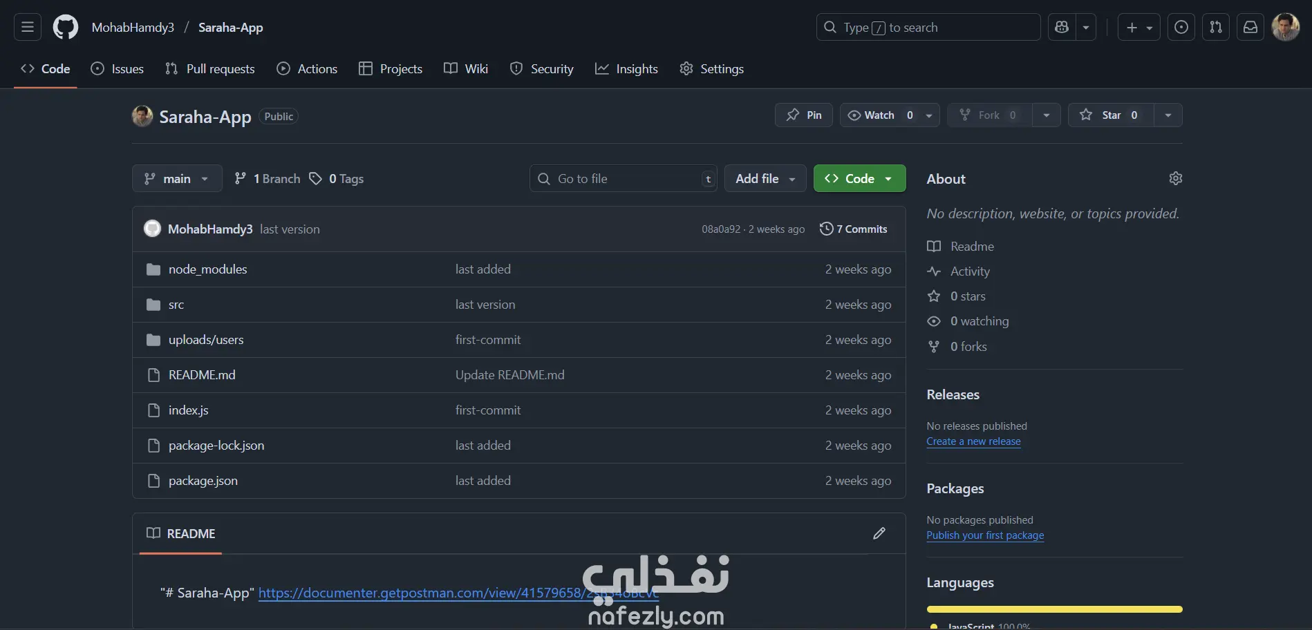Open the Releases heading link
Image resolution: width=1312 pixels, height=630 pixels.
953,394
